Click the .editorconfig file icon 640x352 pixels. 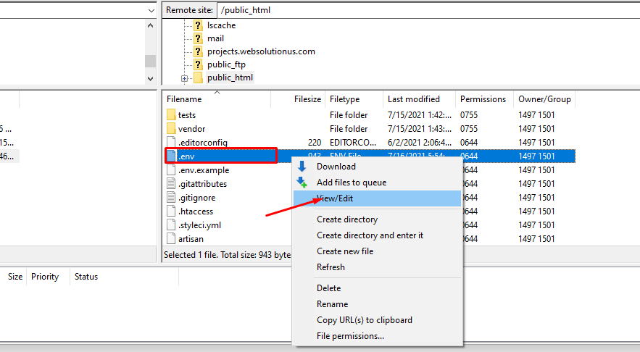point(171,143)
